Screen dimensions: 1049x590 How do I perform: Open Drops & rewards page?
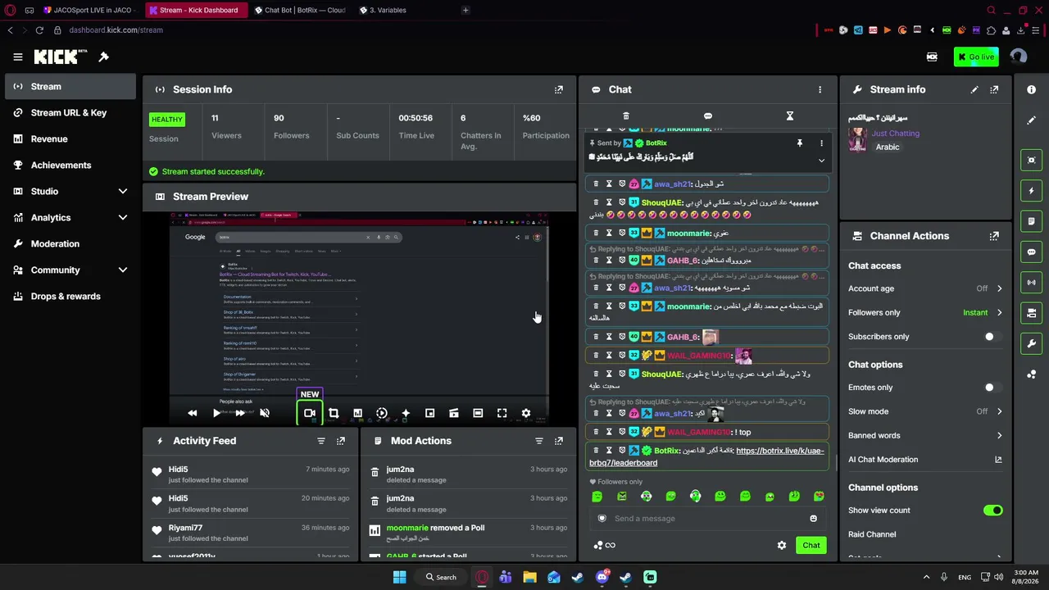point(70,297)
